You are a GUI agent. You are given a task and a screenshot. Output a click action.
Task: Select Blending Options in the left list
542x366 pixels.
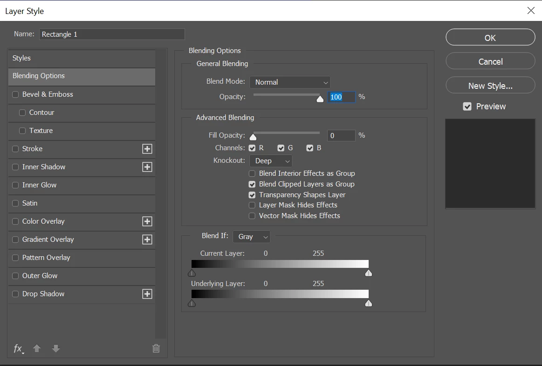click(x=82, y=76)
